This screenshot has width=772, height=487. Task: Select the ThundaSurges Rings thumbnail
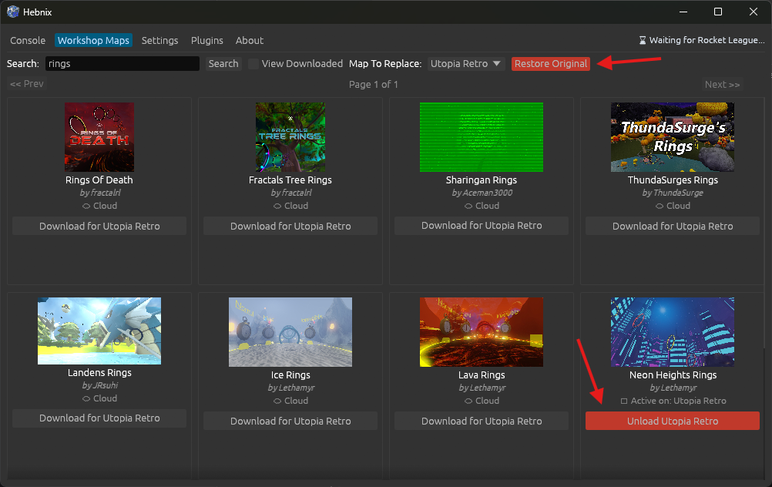pyautogui.click(x=673, y=137)
